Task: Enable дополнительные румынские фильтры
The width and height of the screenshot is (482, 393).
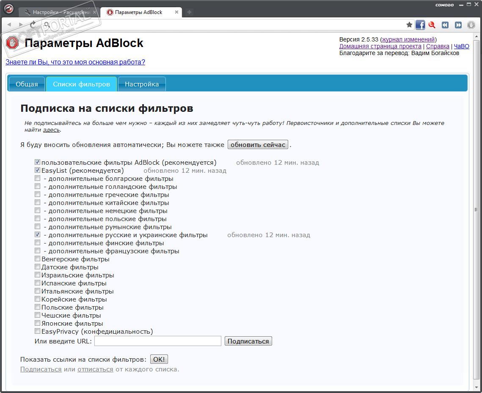Action: click(37, 226)
